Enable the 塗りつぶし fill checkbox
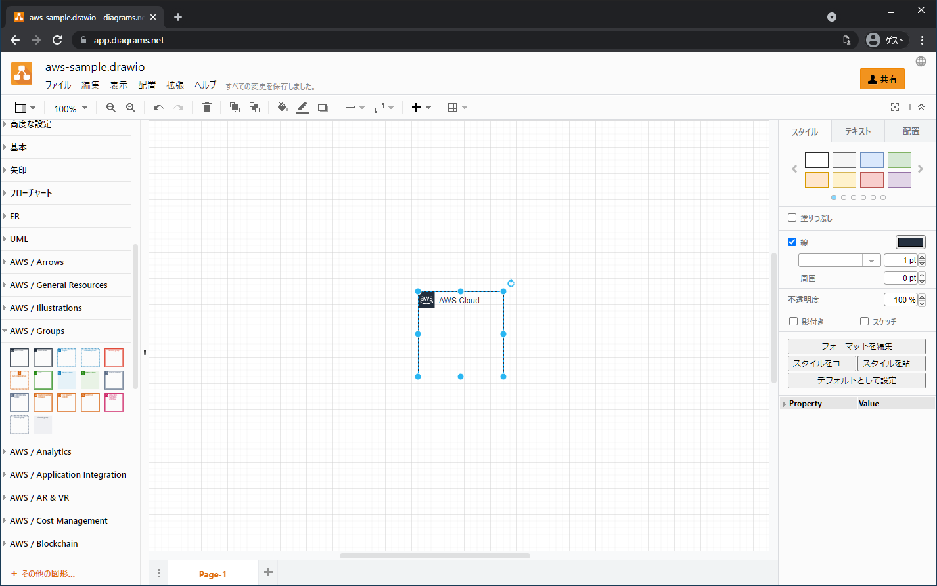 [x=792, y=218]
